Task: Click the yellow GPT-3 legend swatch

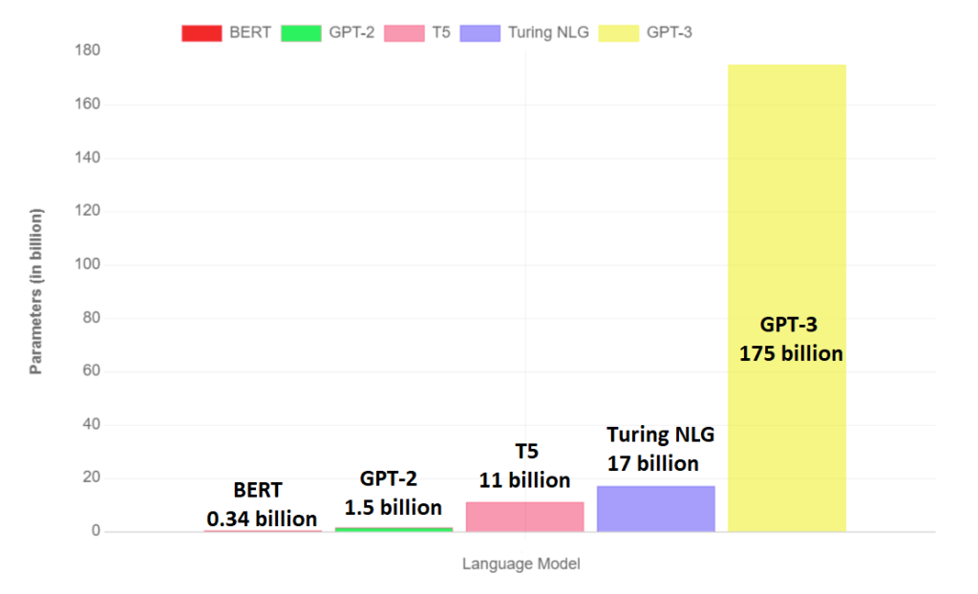Action: point(619,33)
